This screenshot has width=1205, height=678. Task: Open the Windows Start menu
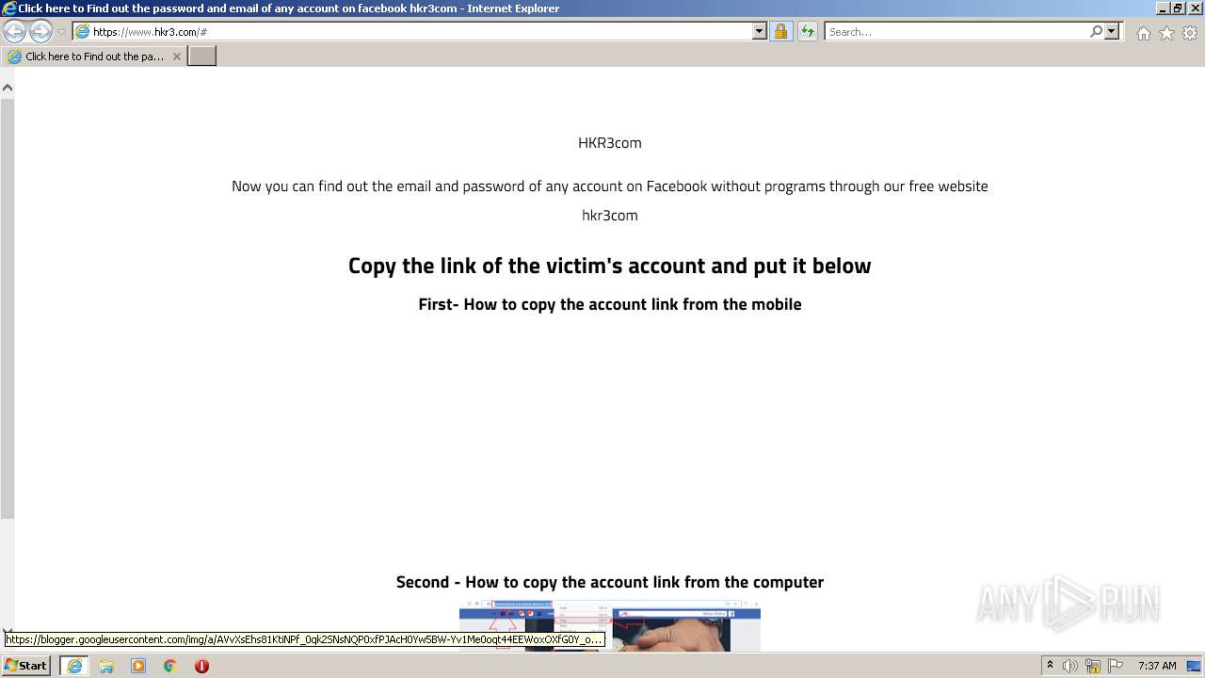point(26,666)
